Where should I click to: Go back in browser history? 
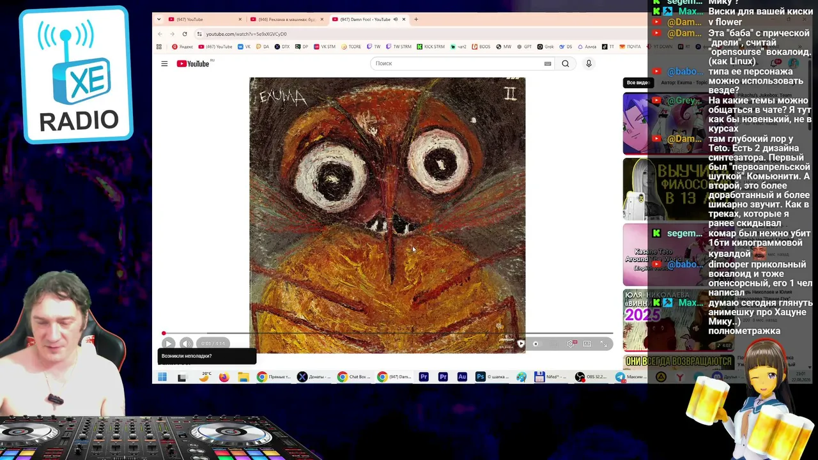[x=160, y=34]
